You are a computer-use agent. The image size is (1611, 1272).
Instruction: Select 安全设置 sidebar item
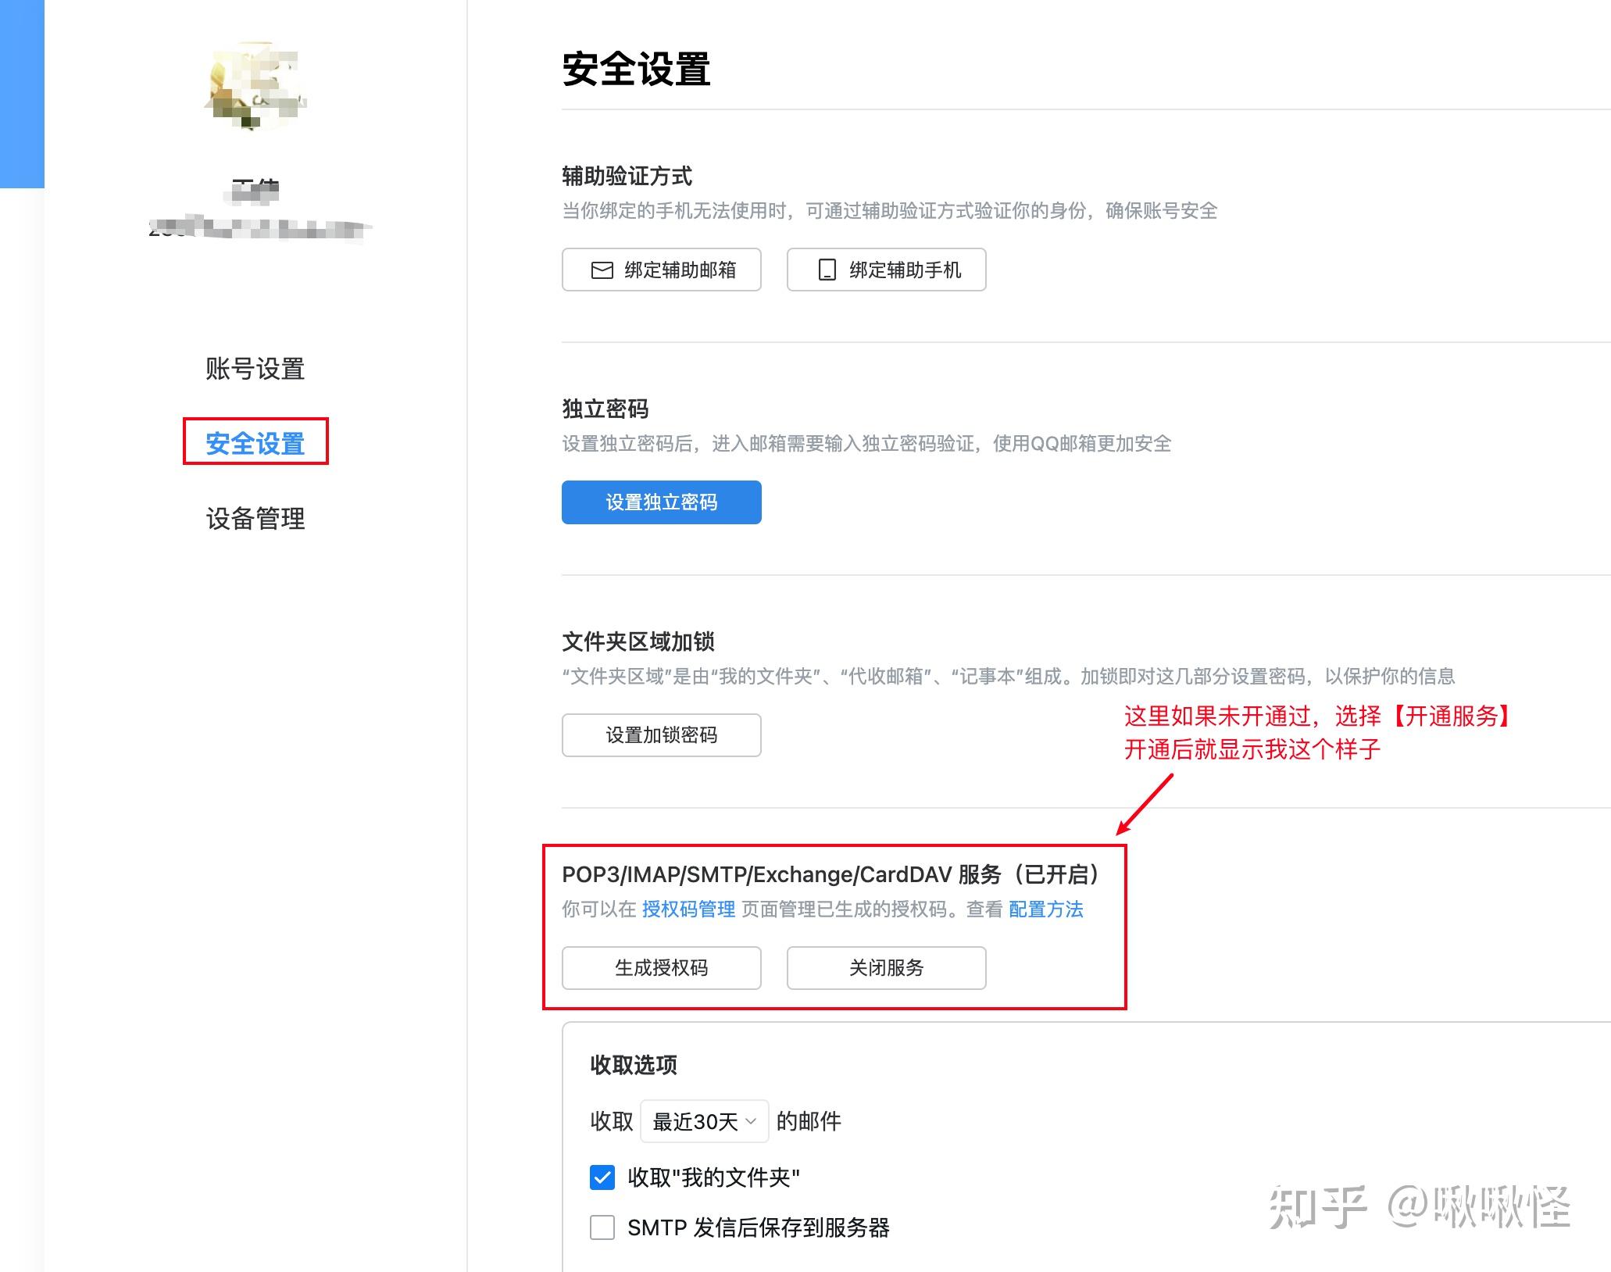(x=255, y=443)
